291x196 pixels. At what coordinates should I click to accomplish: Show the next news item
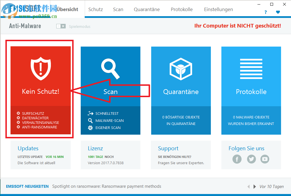[x=254, y=187]
